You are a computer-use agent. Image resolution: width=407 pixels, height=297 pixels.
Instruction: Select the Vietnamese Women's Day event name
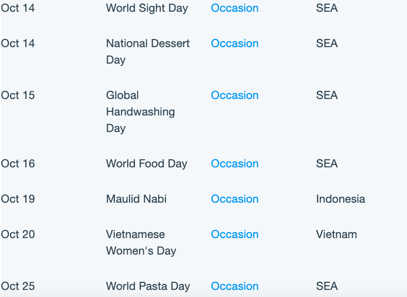(141, 242)
